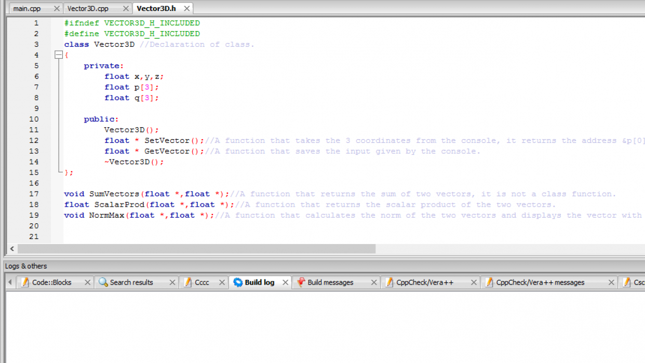This screenshot has width=645, height=363.
Task: Switch to the Vector3D.cpp editor tab
Action: tap(88, 8)
